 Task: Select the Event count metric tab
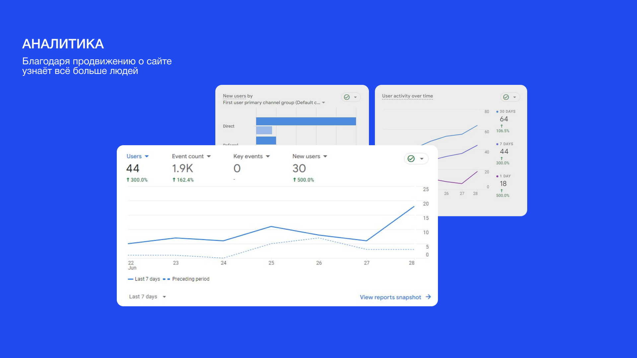click(187, 156)
